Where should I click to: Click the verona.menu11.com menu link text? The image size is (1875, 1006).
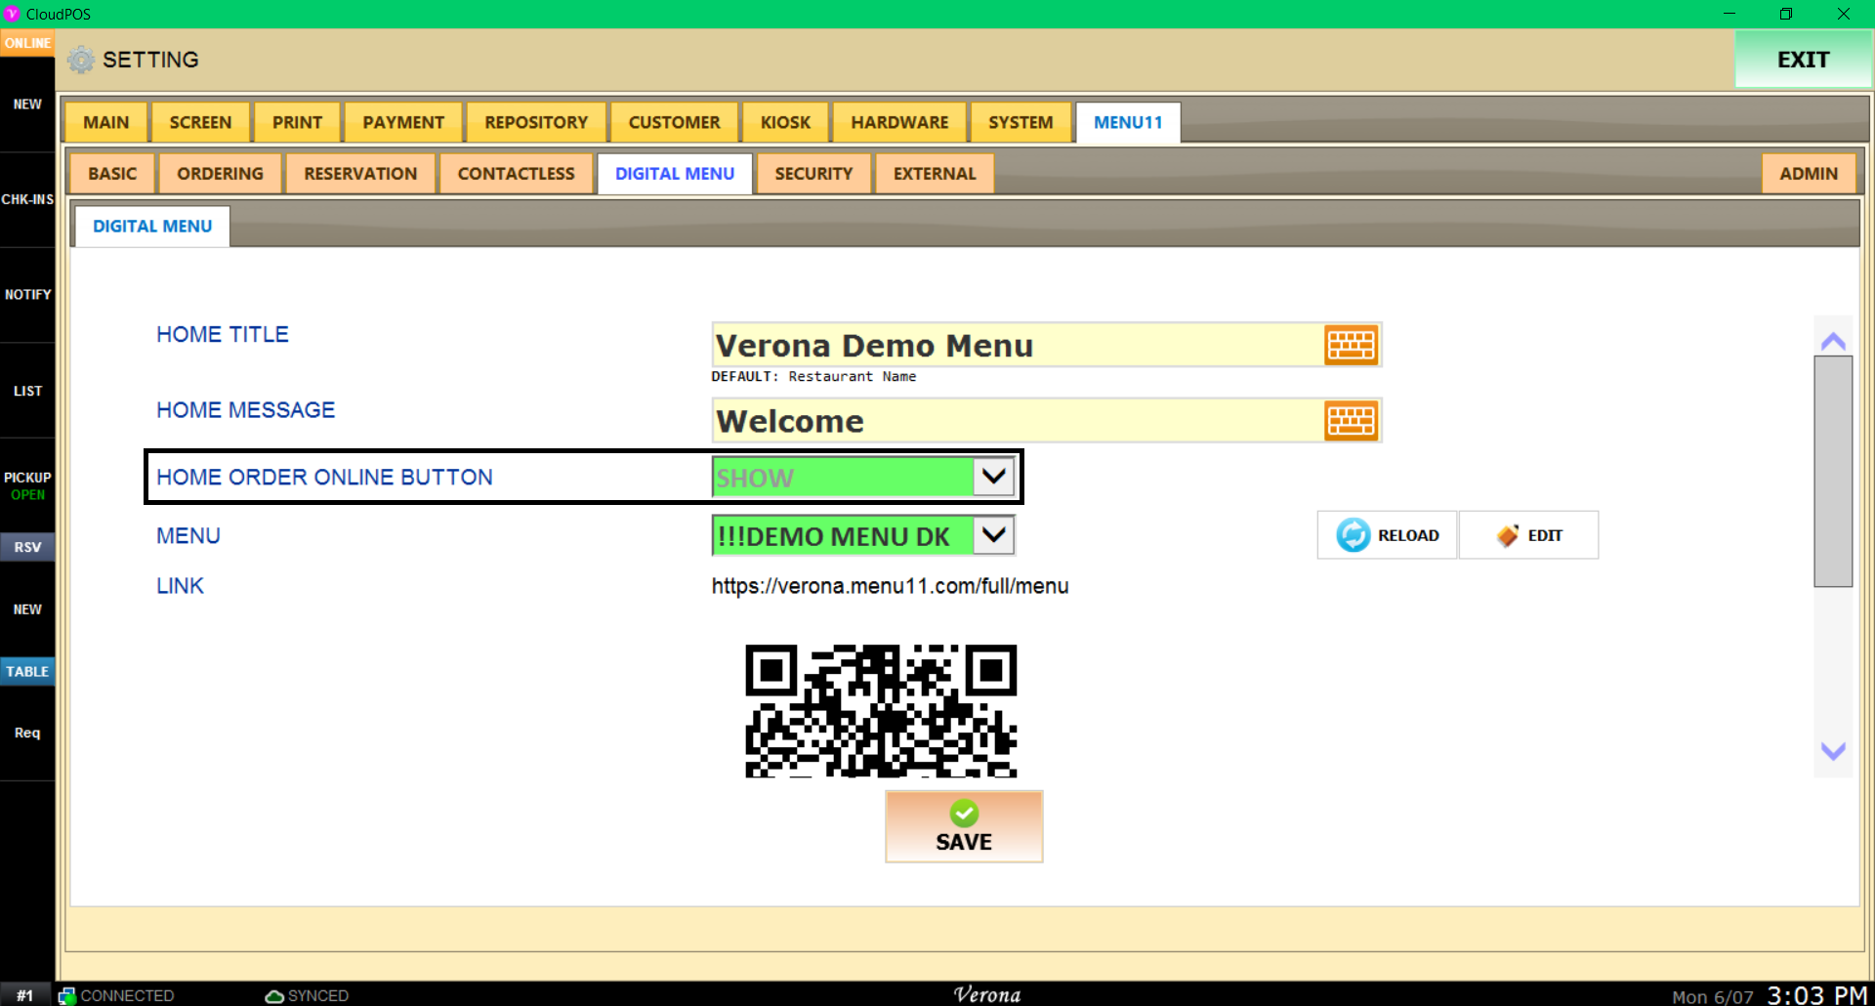click(x=890, y=586)
